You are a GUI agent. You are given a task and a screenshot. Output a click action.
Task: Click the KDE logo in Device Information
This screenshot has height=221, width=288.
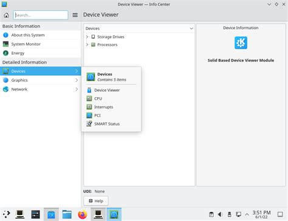(x=241, y=42)
